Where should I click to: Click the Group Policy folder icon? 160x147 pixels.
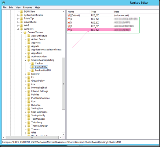(29, 81)
